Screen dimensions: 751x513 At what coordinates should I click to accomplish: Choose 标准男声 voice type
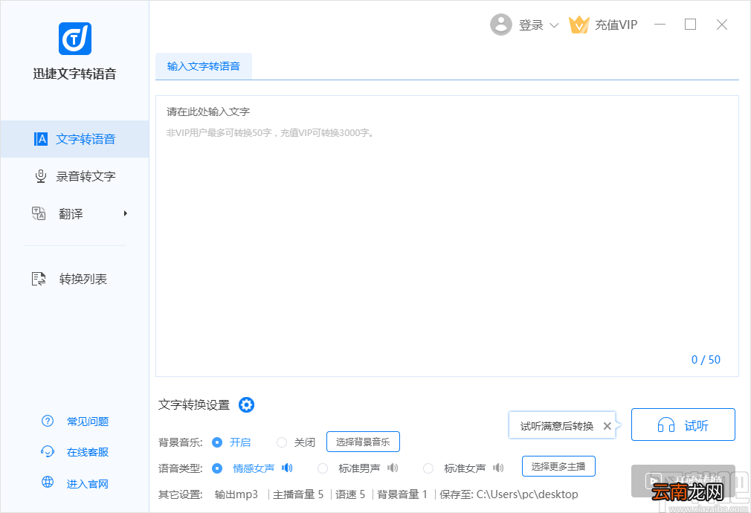[x=323, y=468]
